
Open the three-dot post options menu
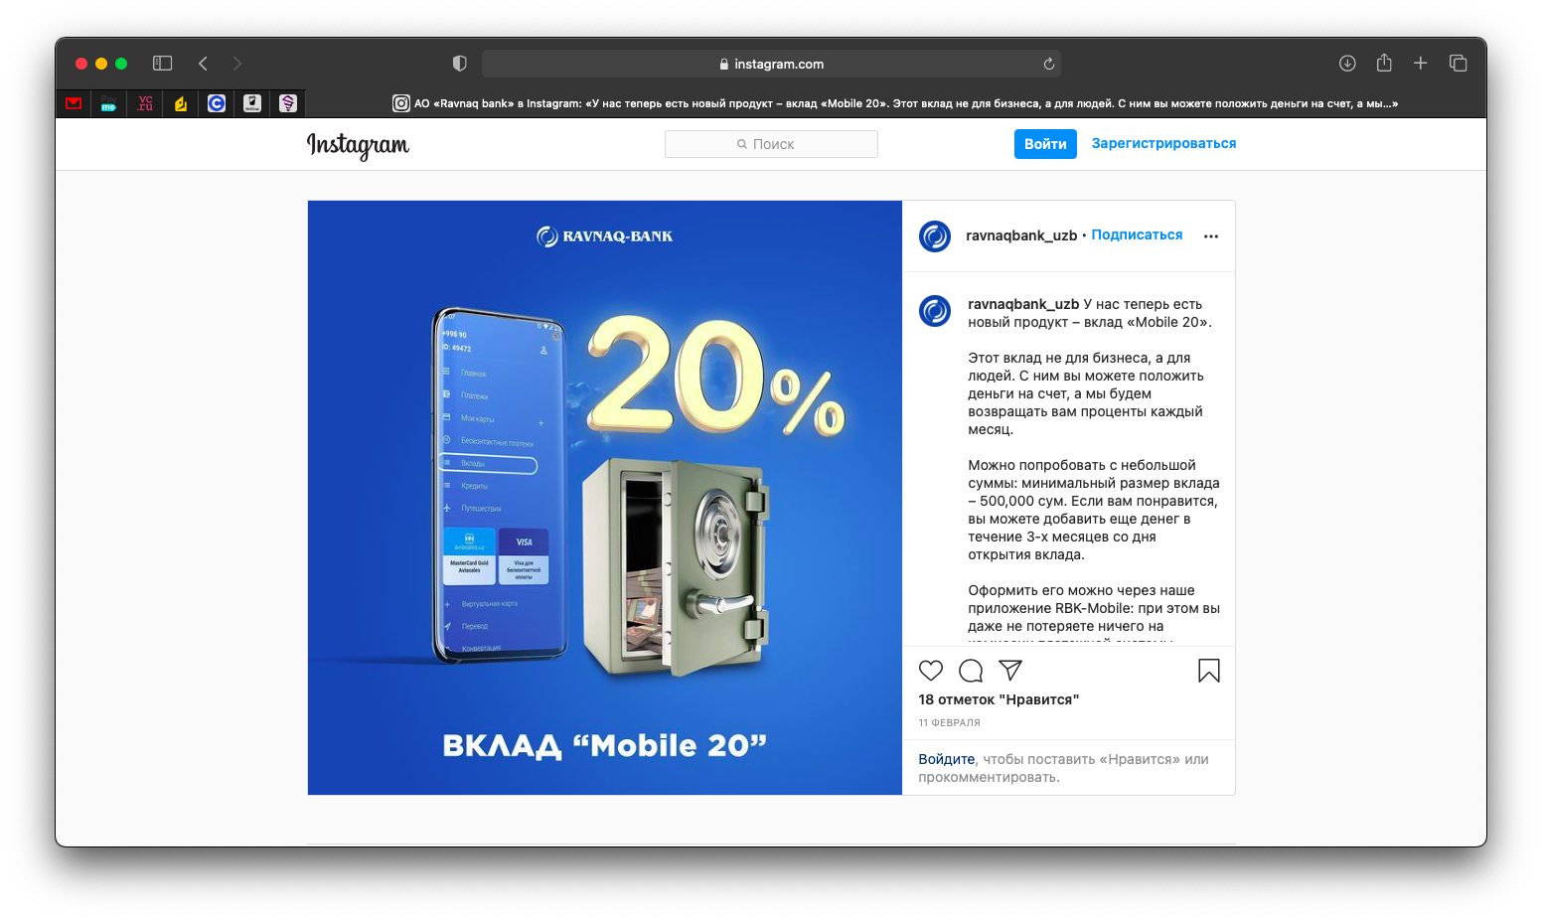point(1211,236)
